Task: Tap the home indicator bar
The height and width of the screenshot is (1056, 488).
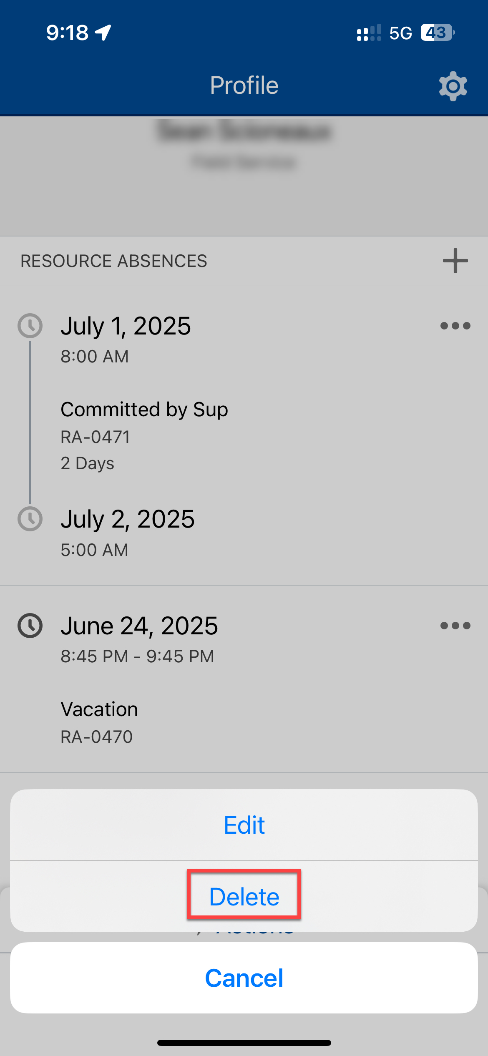Action: click(244, 1043)
